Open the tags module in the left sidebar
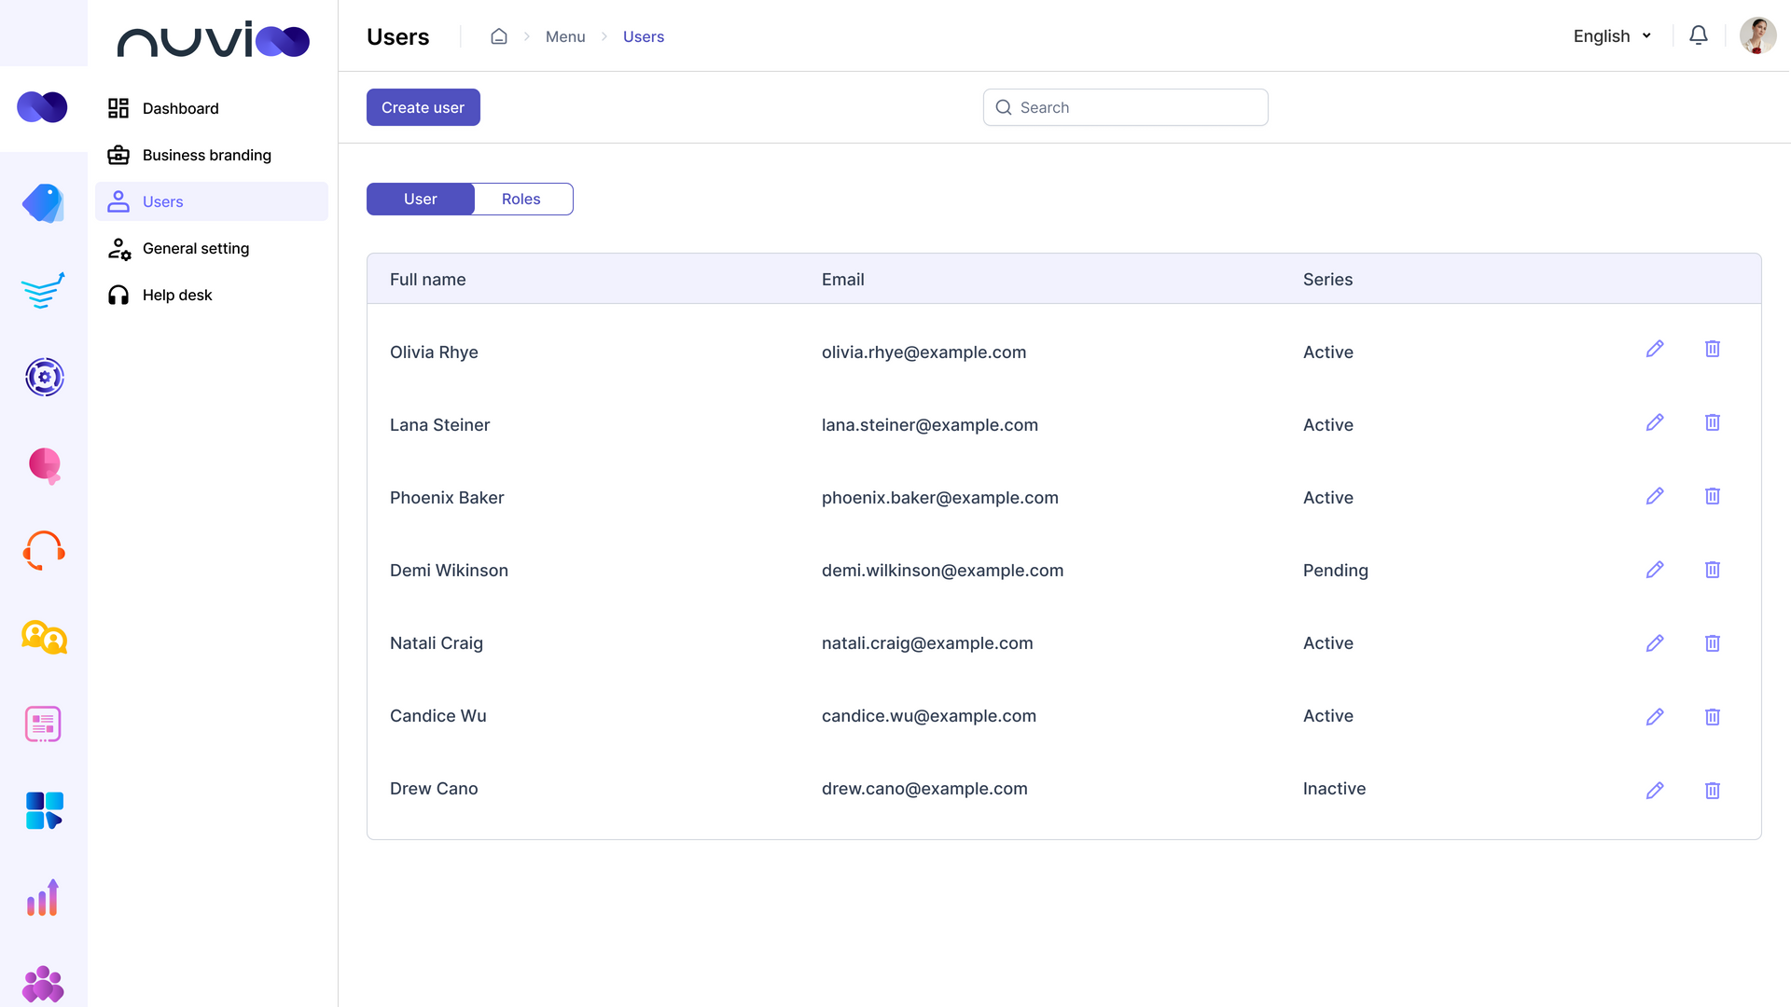This screenshot has height=1007, width=1791. [x=43, y=202]
